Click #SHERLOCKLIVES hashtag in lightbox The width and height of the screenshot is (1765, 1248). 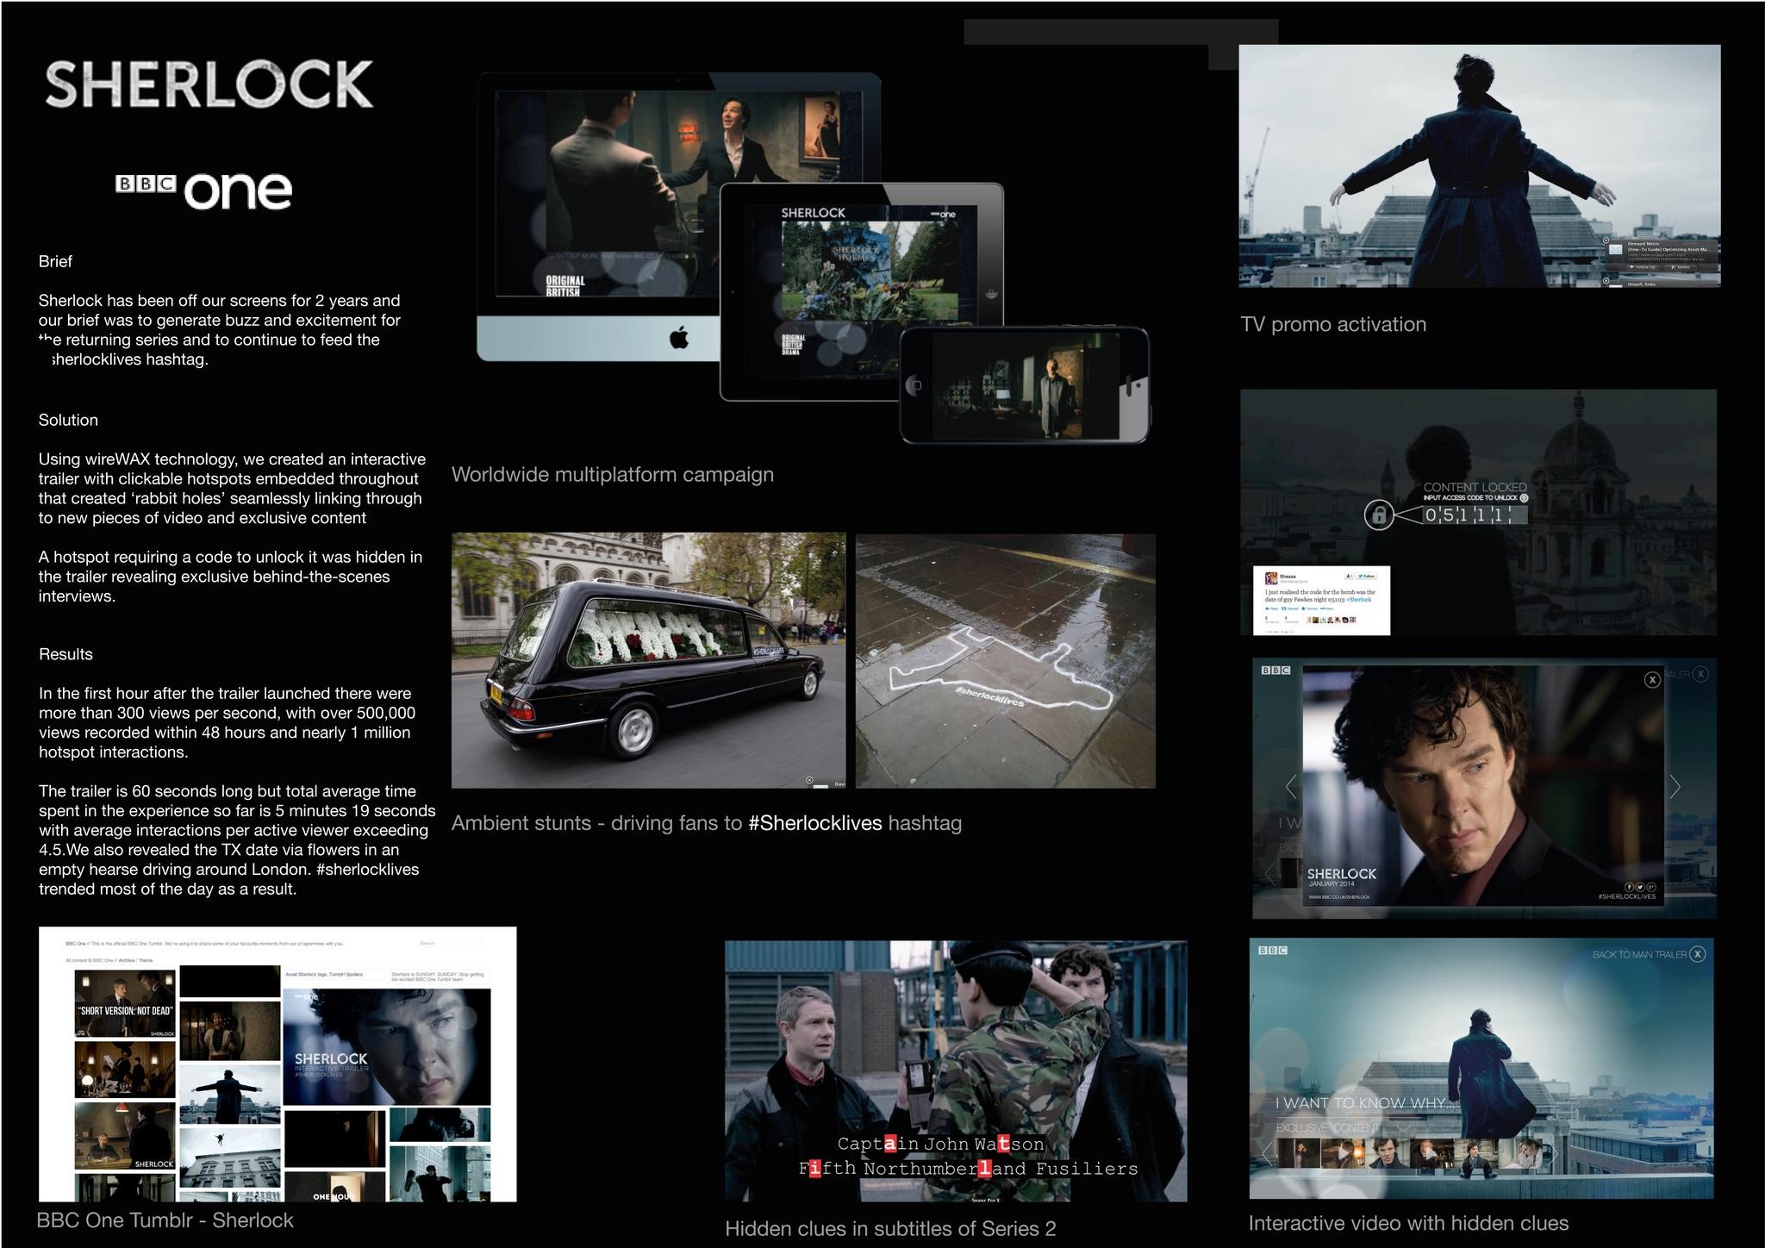coord(1627,896)
